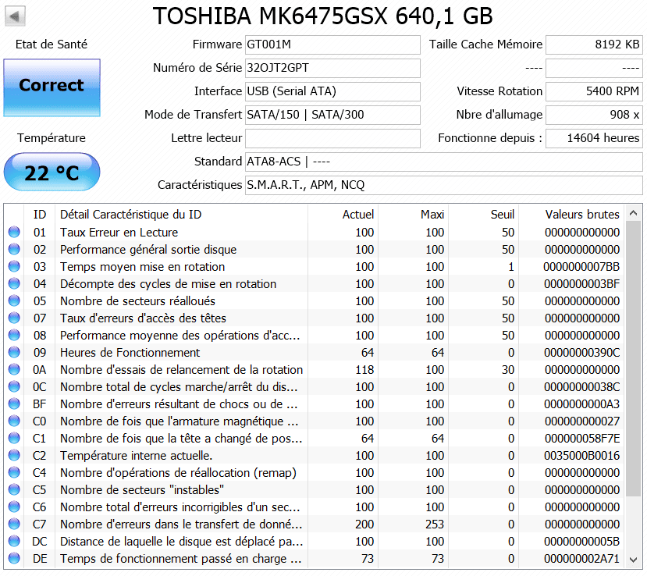Click the back arrow button at top left
Image resolution: width=647 pixels, height=576 pixels.
click(x=16, y=16)
